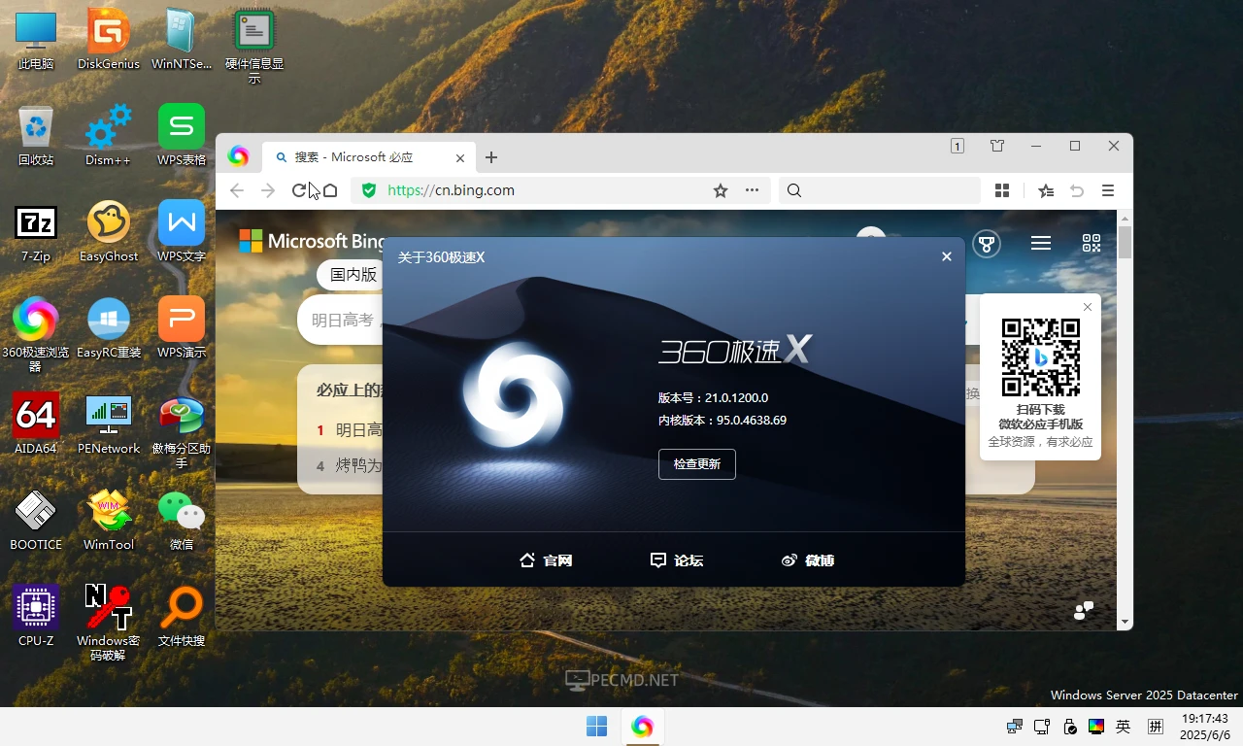The height and width of the screenshot is (746, 1243).
Task: Launch AIDA64 from the desktop
Action: tap(36, 424)
